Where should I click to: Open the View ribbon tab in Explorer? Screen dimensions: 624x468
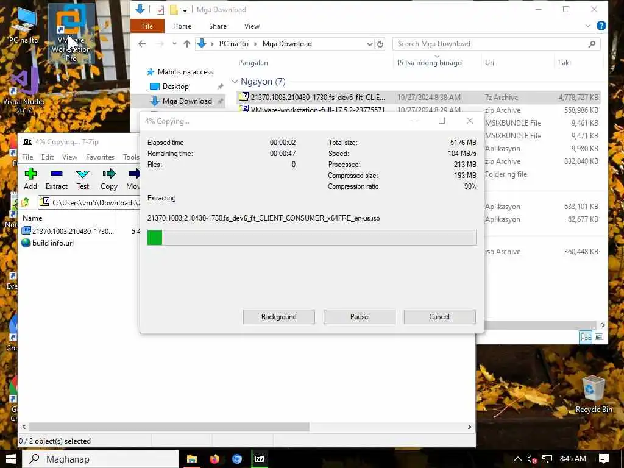252,26
